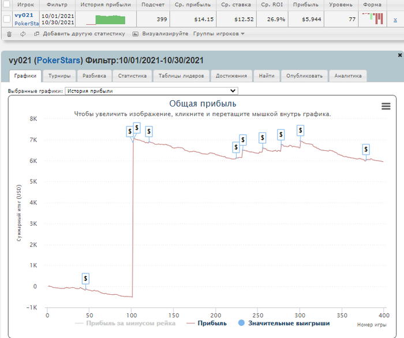
Task: Click the $ marker near game 232
Action: [243, 140]
